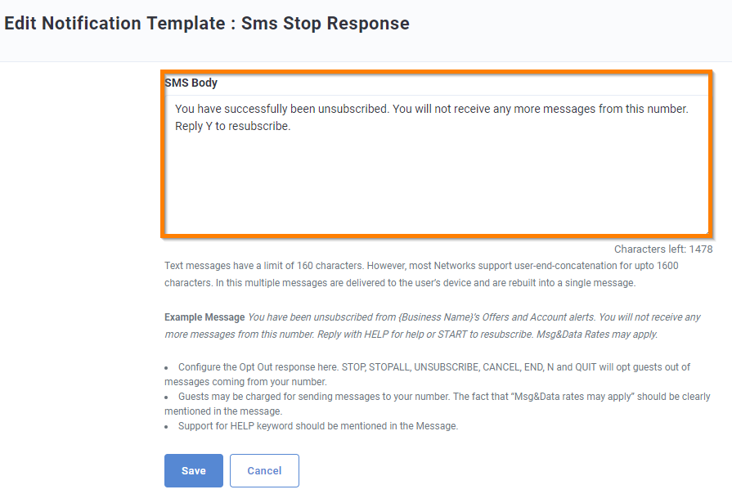Click the HELP keyword support bullet
Viewport: 732px width, 494px height.
307,426
